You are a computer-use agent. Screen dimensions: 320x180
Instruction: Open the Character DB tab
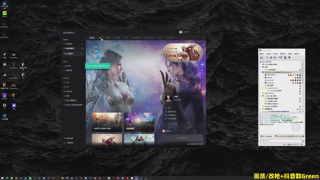(136, 38)
